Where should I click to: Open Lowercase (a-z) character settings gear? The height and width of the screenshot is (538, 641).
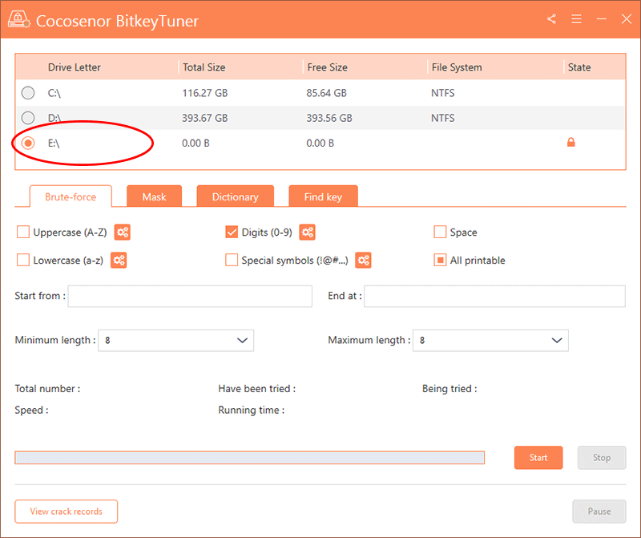click(119, 261)
